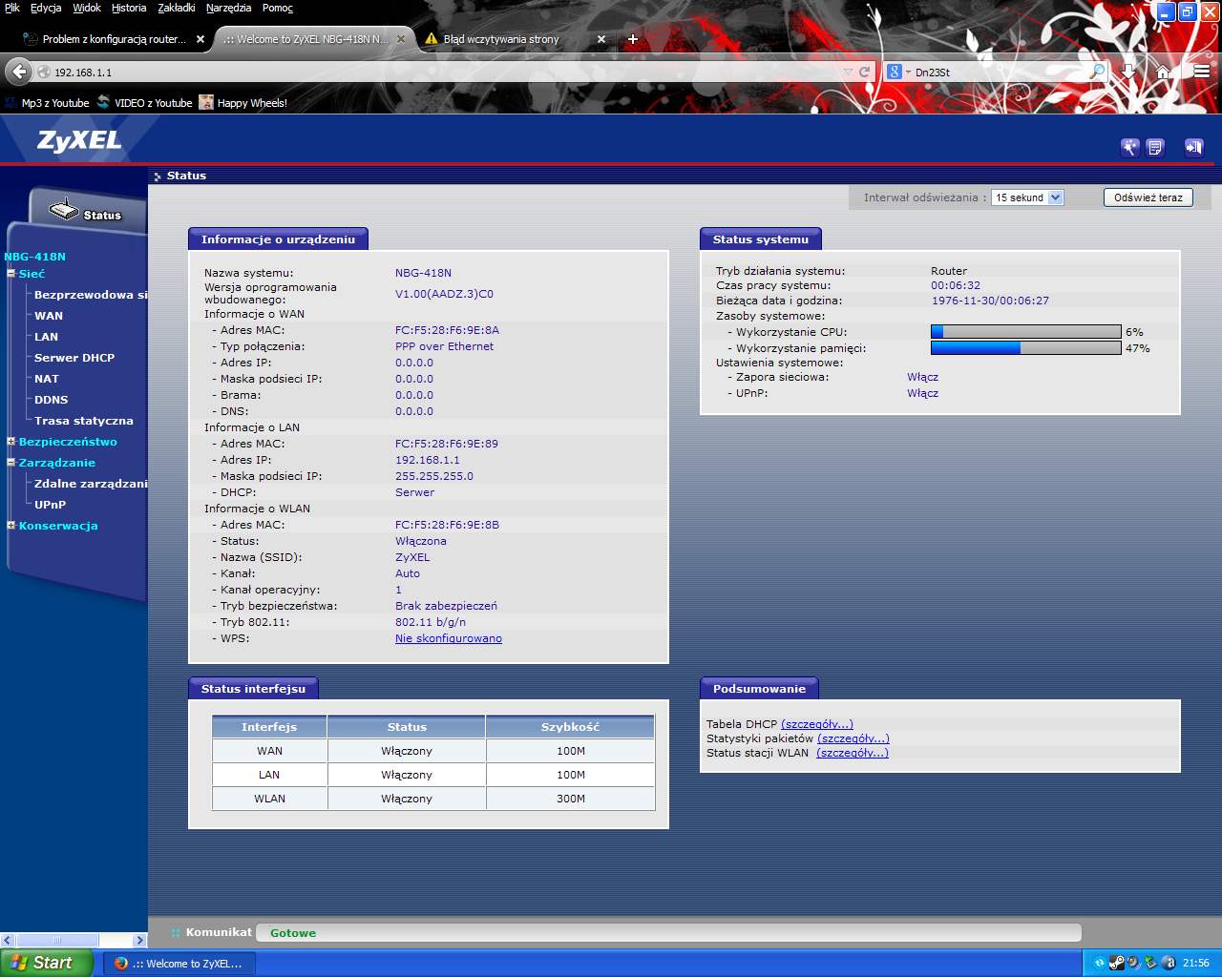Image resolution: width=1222 pixels, height=977 pixels.
Task: Collapse the Zarządzanie tree node
Action: [11, 463]
